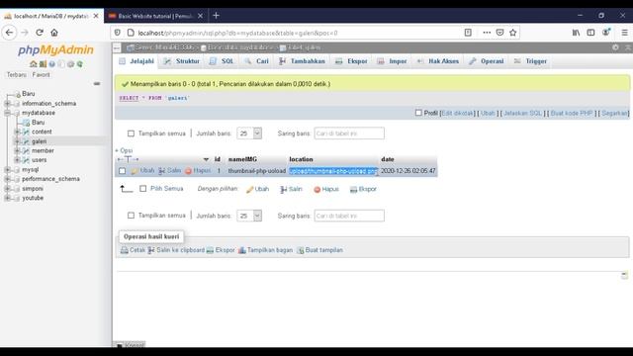Screen dimensions: 633x356
Task: Open the lower Jumlah baris dropdown
Action: pyautogui.click(x=249, y=216)
